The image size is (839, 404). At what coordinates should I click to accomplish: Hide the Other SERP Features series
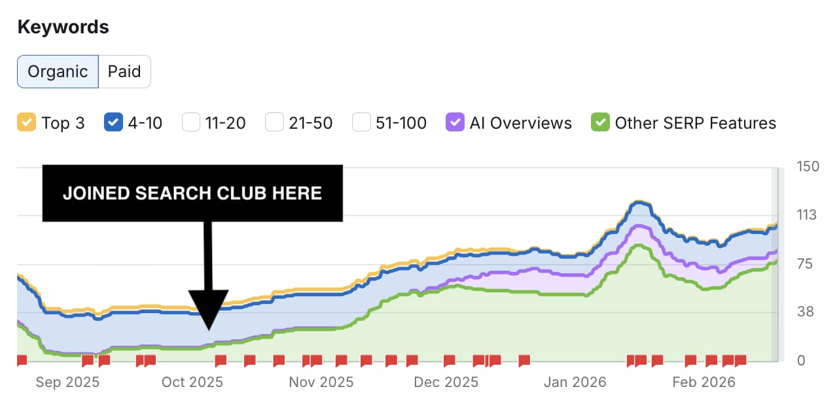tap(600, 122)
